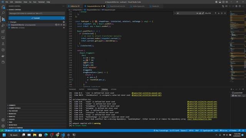Screen dimensions: 246x138
Task: Open the Extensions view in activity bar
Action: click(x=3, y=31)
